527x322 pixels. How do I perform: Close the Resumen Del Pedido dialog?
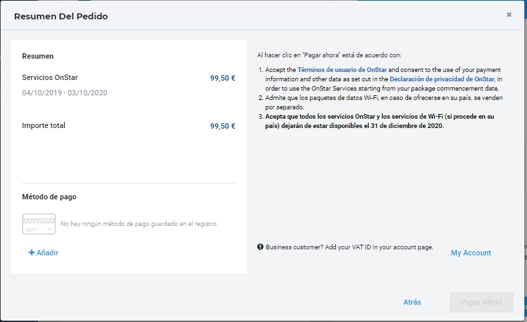[509, 15]
